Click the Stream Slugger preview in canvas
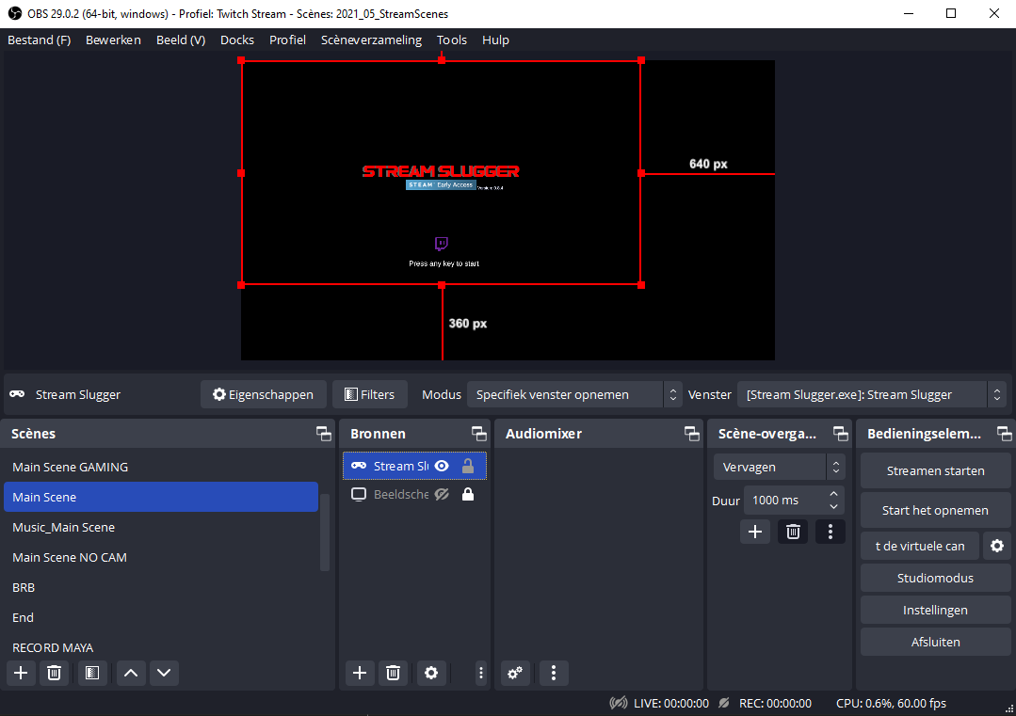The image size is (1016, 716). (442, 173)
